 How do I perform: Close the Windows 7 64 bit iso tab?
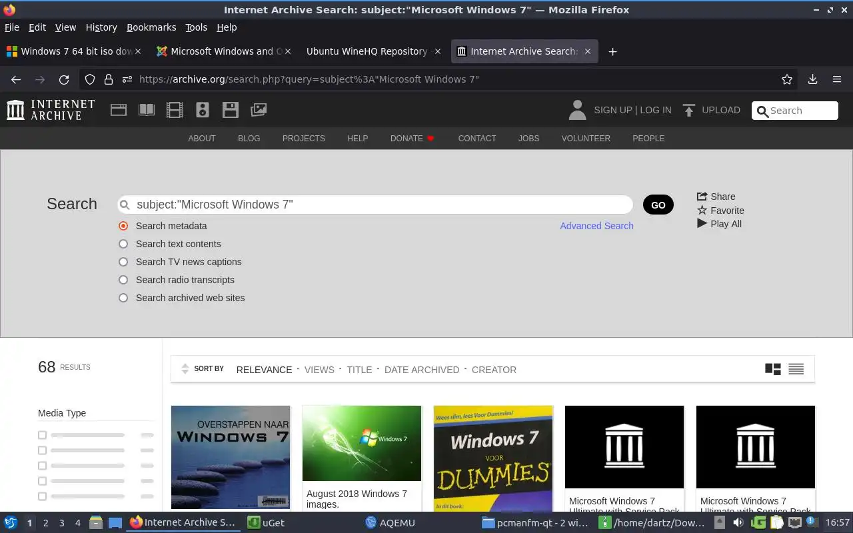coord(138,51)
